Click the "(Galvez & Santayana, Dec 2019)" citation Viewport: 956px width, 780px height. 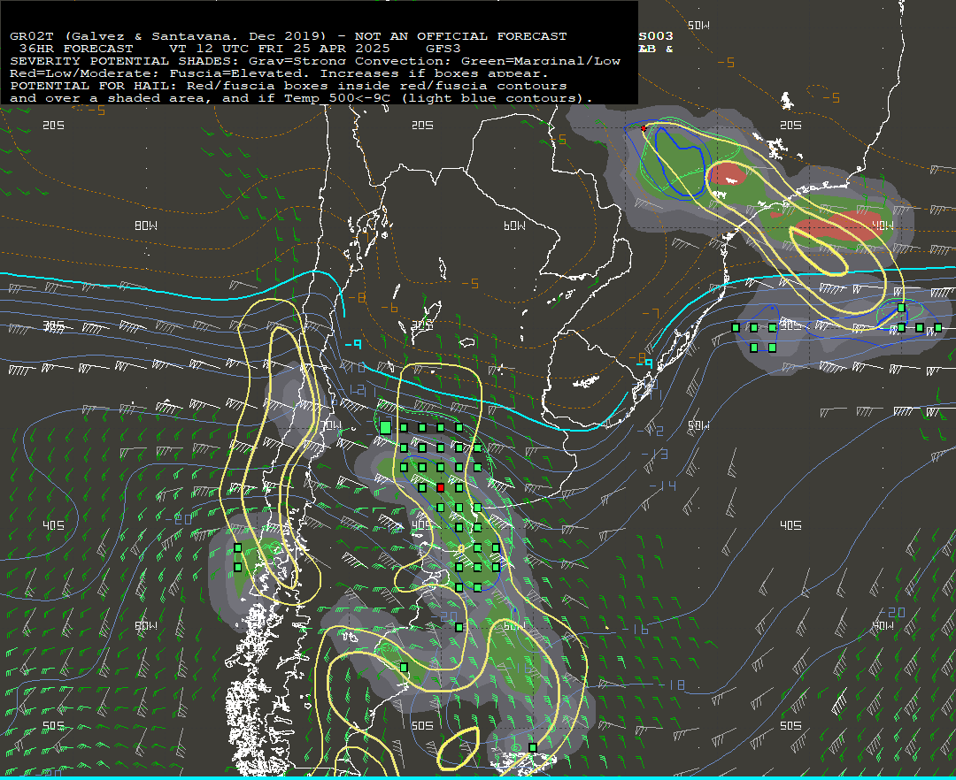tap(195, 36)
